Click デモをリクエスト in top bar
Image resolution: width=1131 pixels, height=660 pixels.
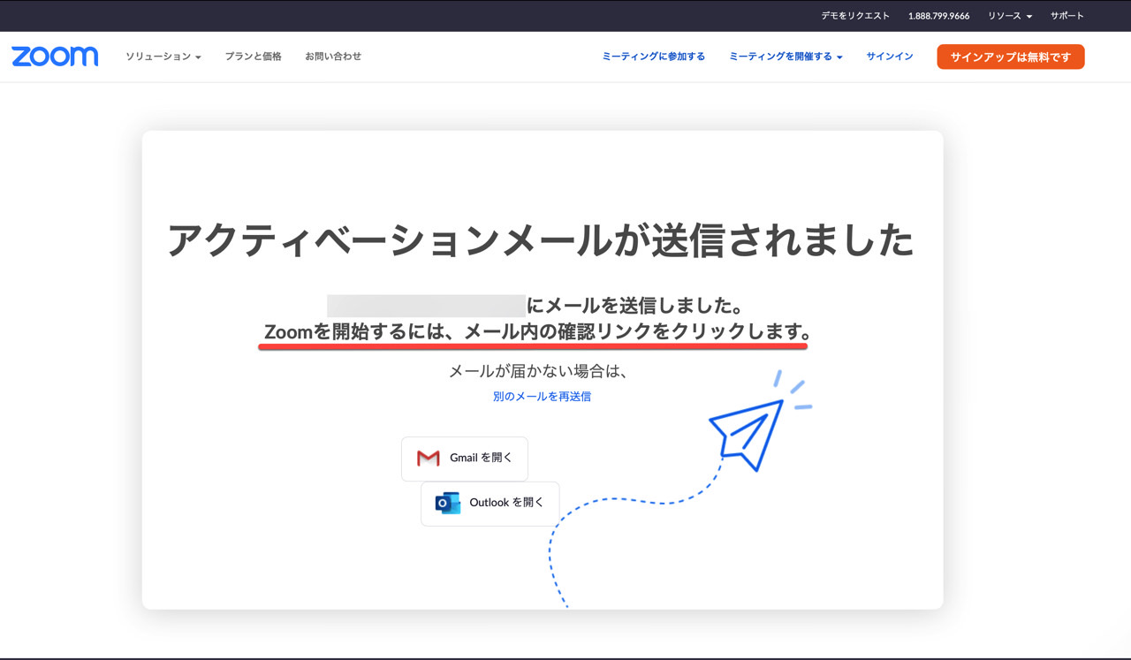point(855,16)
